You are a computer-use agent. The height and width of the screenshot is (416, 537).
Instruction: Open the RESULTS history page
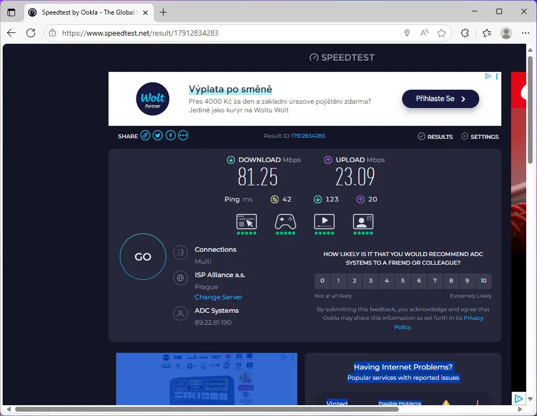coord(435,137)
